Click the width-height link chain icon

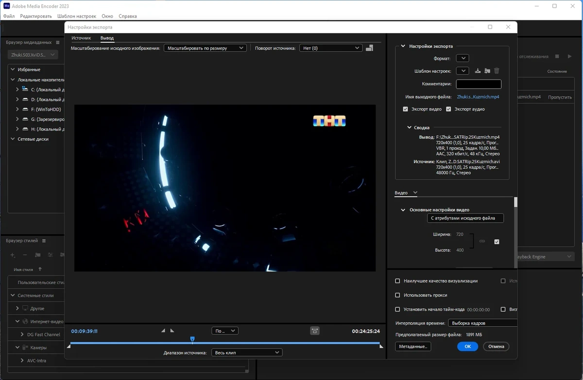pos(482,241)
